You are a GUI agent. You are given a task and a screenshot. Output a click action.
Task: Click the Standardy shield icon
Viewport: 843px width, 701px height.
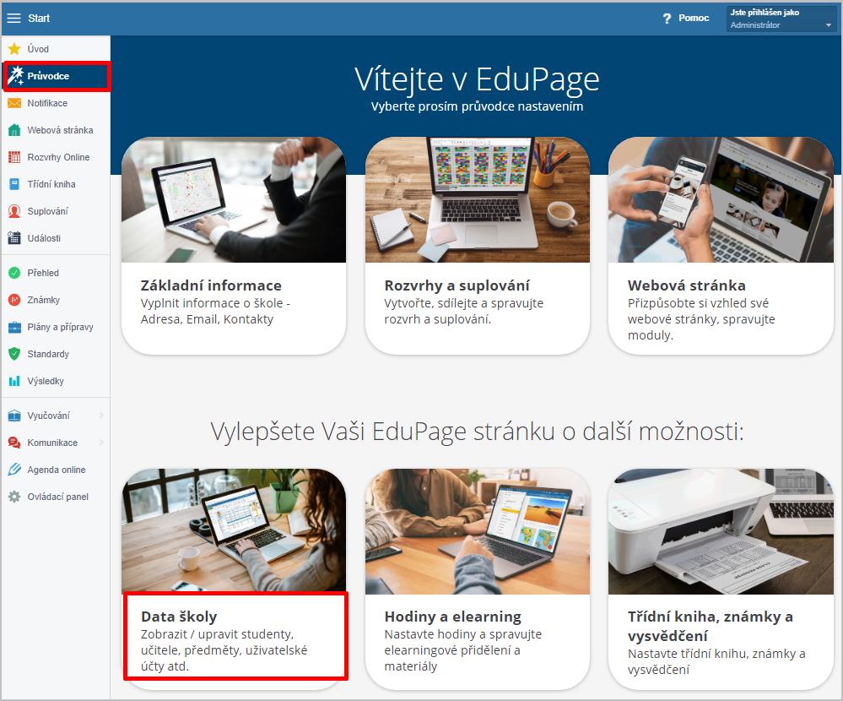click(14, 354)
